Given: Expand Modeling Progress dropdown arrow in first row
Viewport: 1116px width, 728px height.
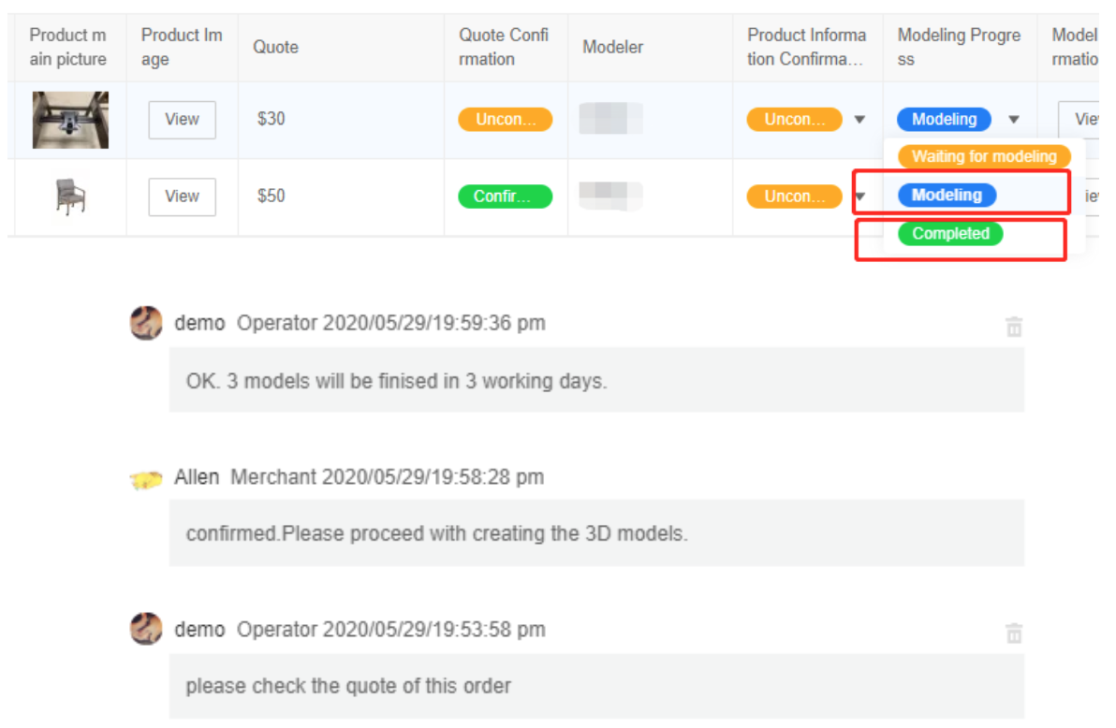Looking at the screenshot, I should click(x=1013, y=120).
